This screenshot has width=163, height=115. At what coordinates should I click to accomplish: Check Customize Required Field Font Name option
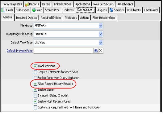[x=35, y=107]
